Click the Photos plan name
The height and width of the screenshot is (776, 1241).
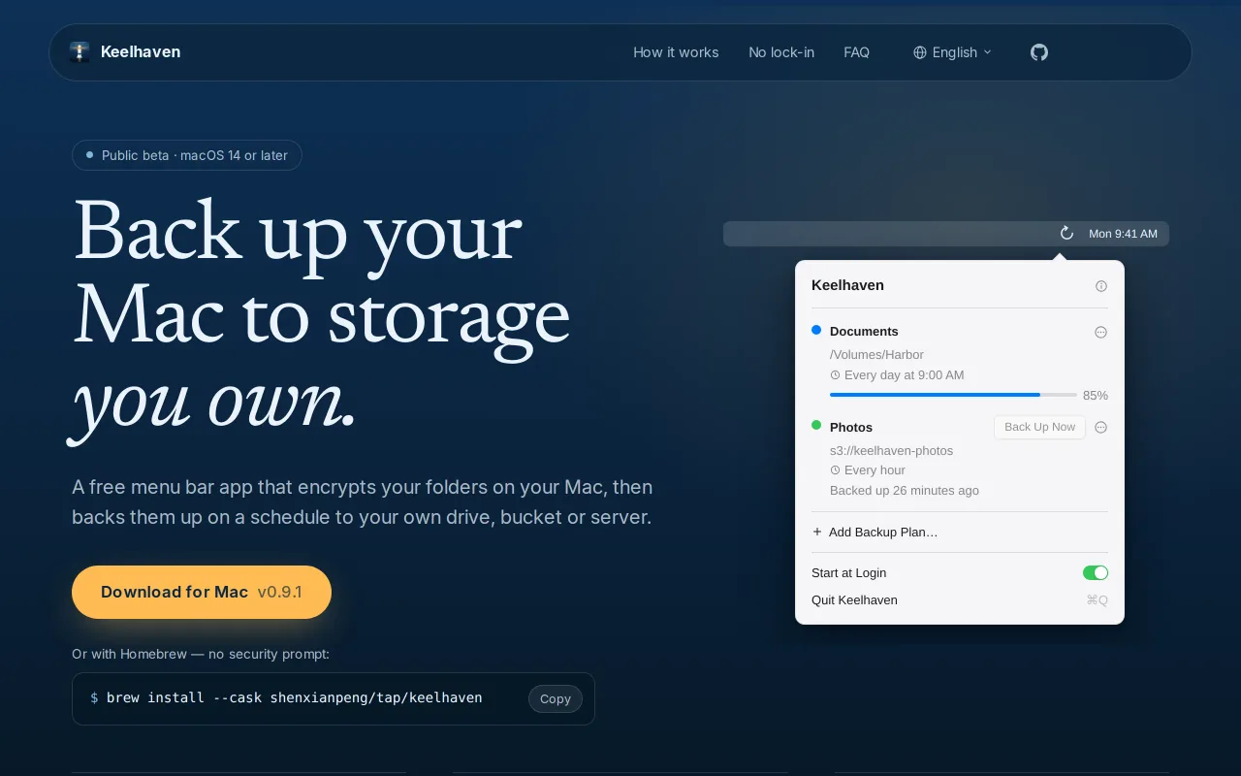[851, 427]
